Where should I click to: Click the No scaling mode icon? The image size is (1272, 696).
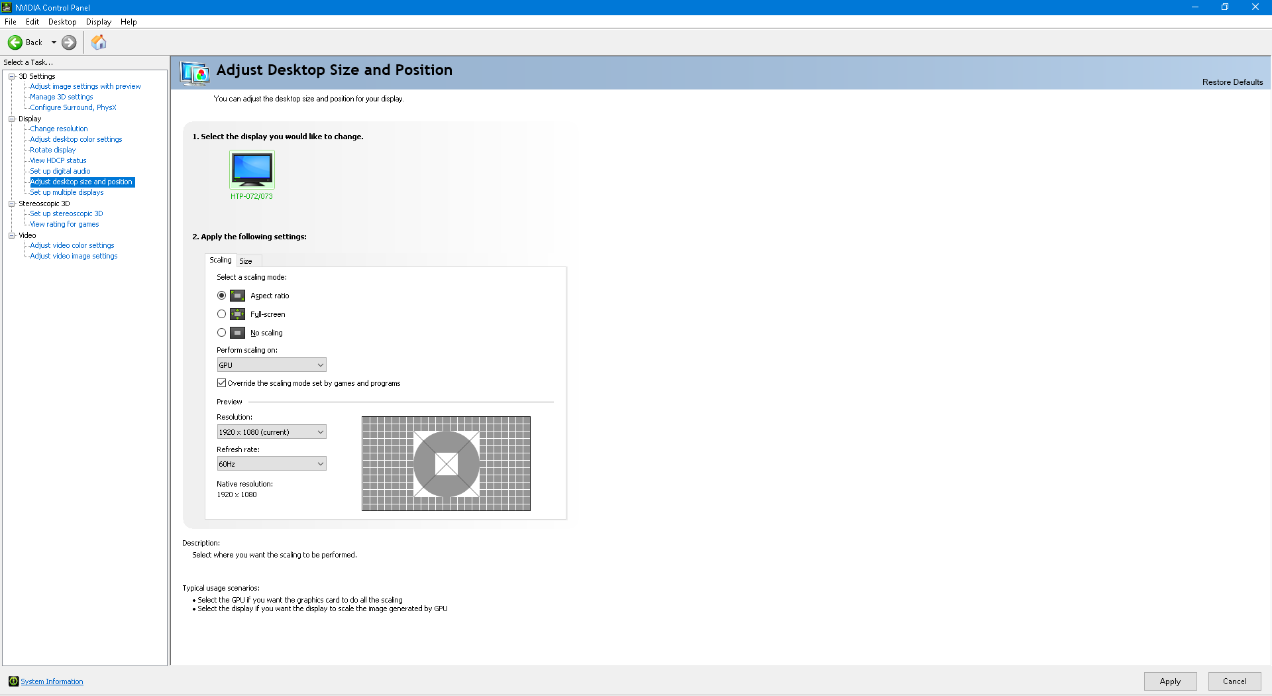click(x=237, y=333)
